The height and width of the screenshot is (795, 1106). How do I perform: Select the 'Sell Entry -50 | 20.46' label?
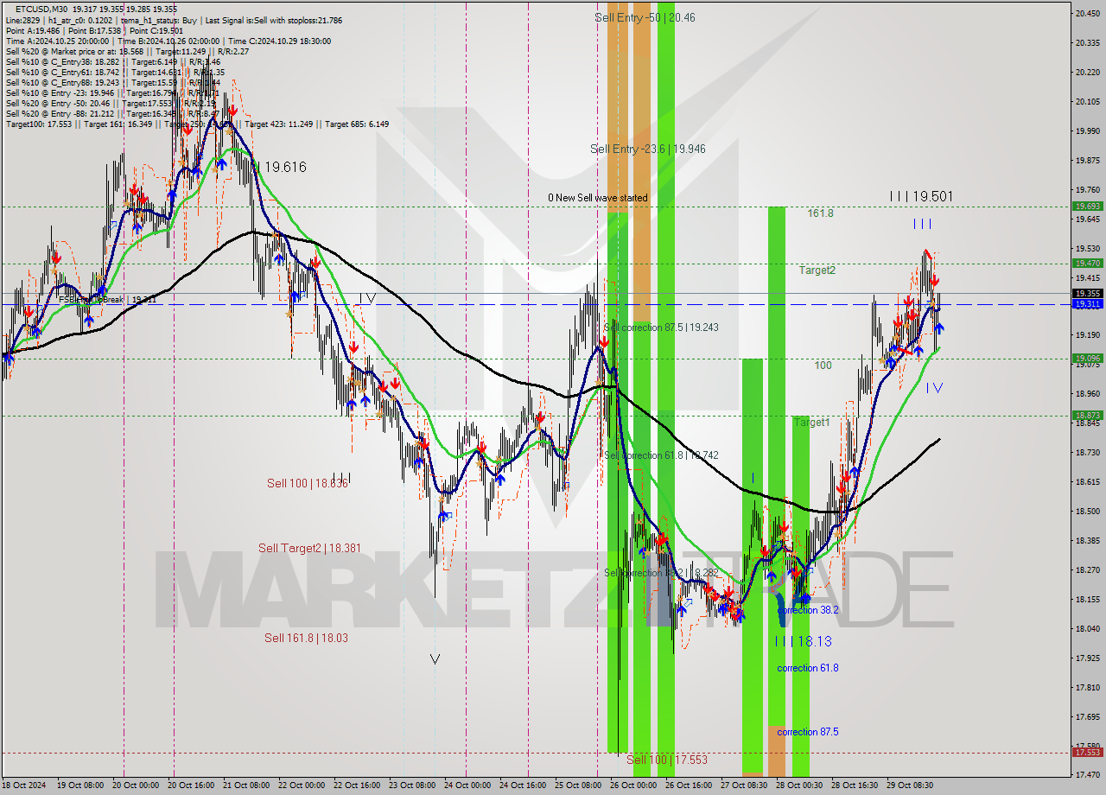click(x=645, y=17)
